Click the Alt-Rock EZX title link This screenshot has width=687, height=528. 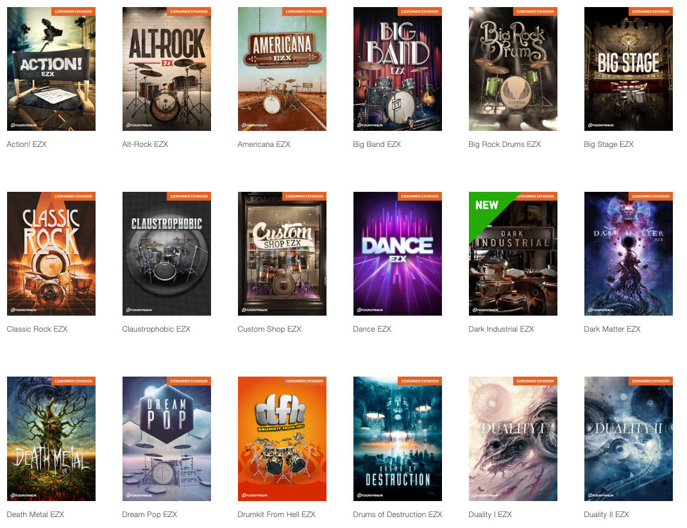(145, 144)
